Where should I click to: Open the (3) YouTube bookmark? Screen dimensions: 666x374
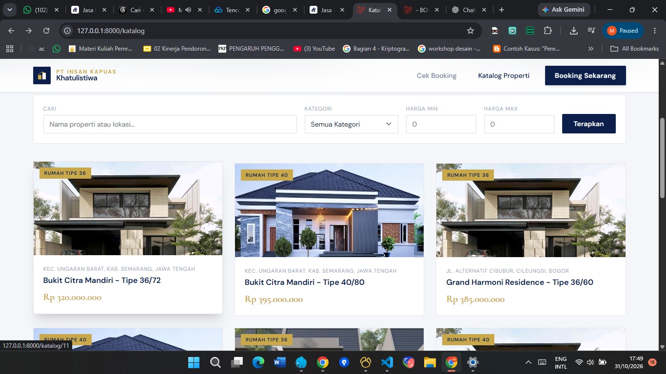(x=314, y=49)
